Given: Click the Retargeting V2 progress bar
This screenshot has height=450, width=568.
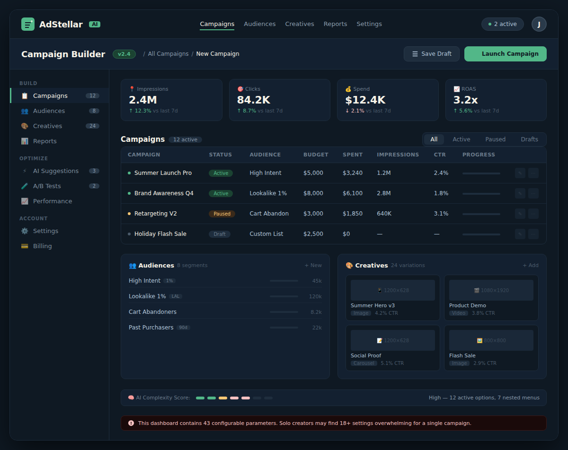Looking at the screenshot, I should point(481,214).
